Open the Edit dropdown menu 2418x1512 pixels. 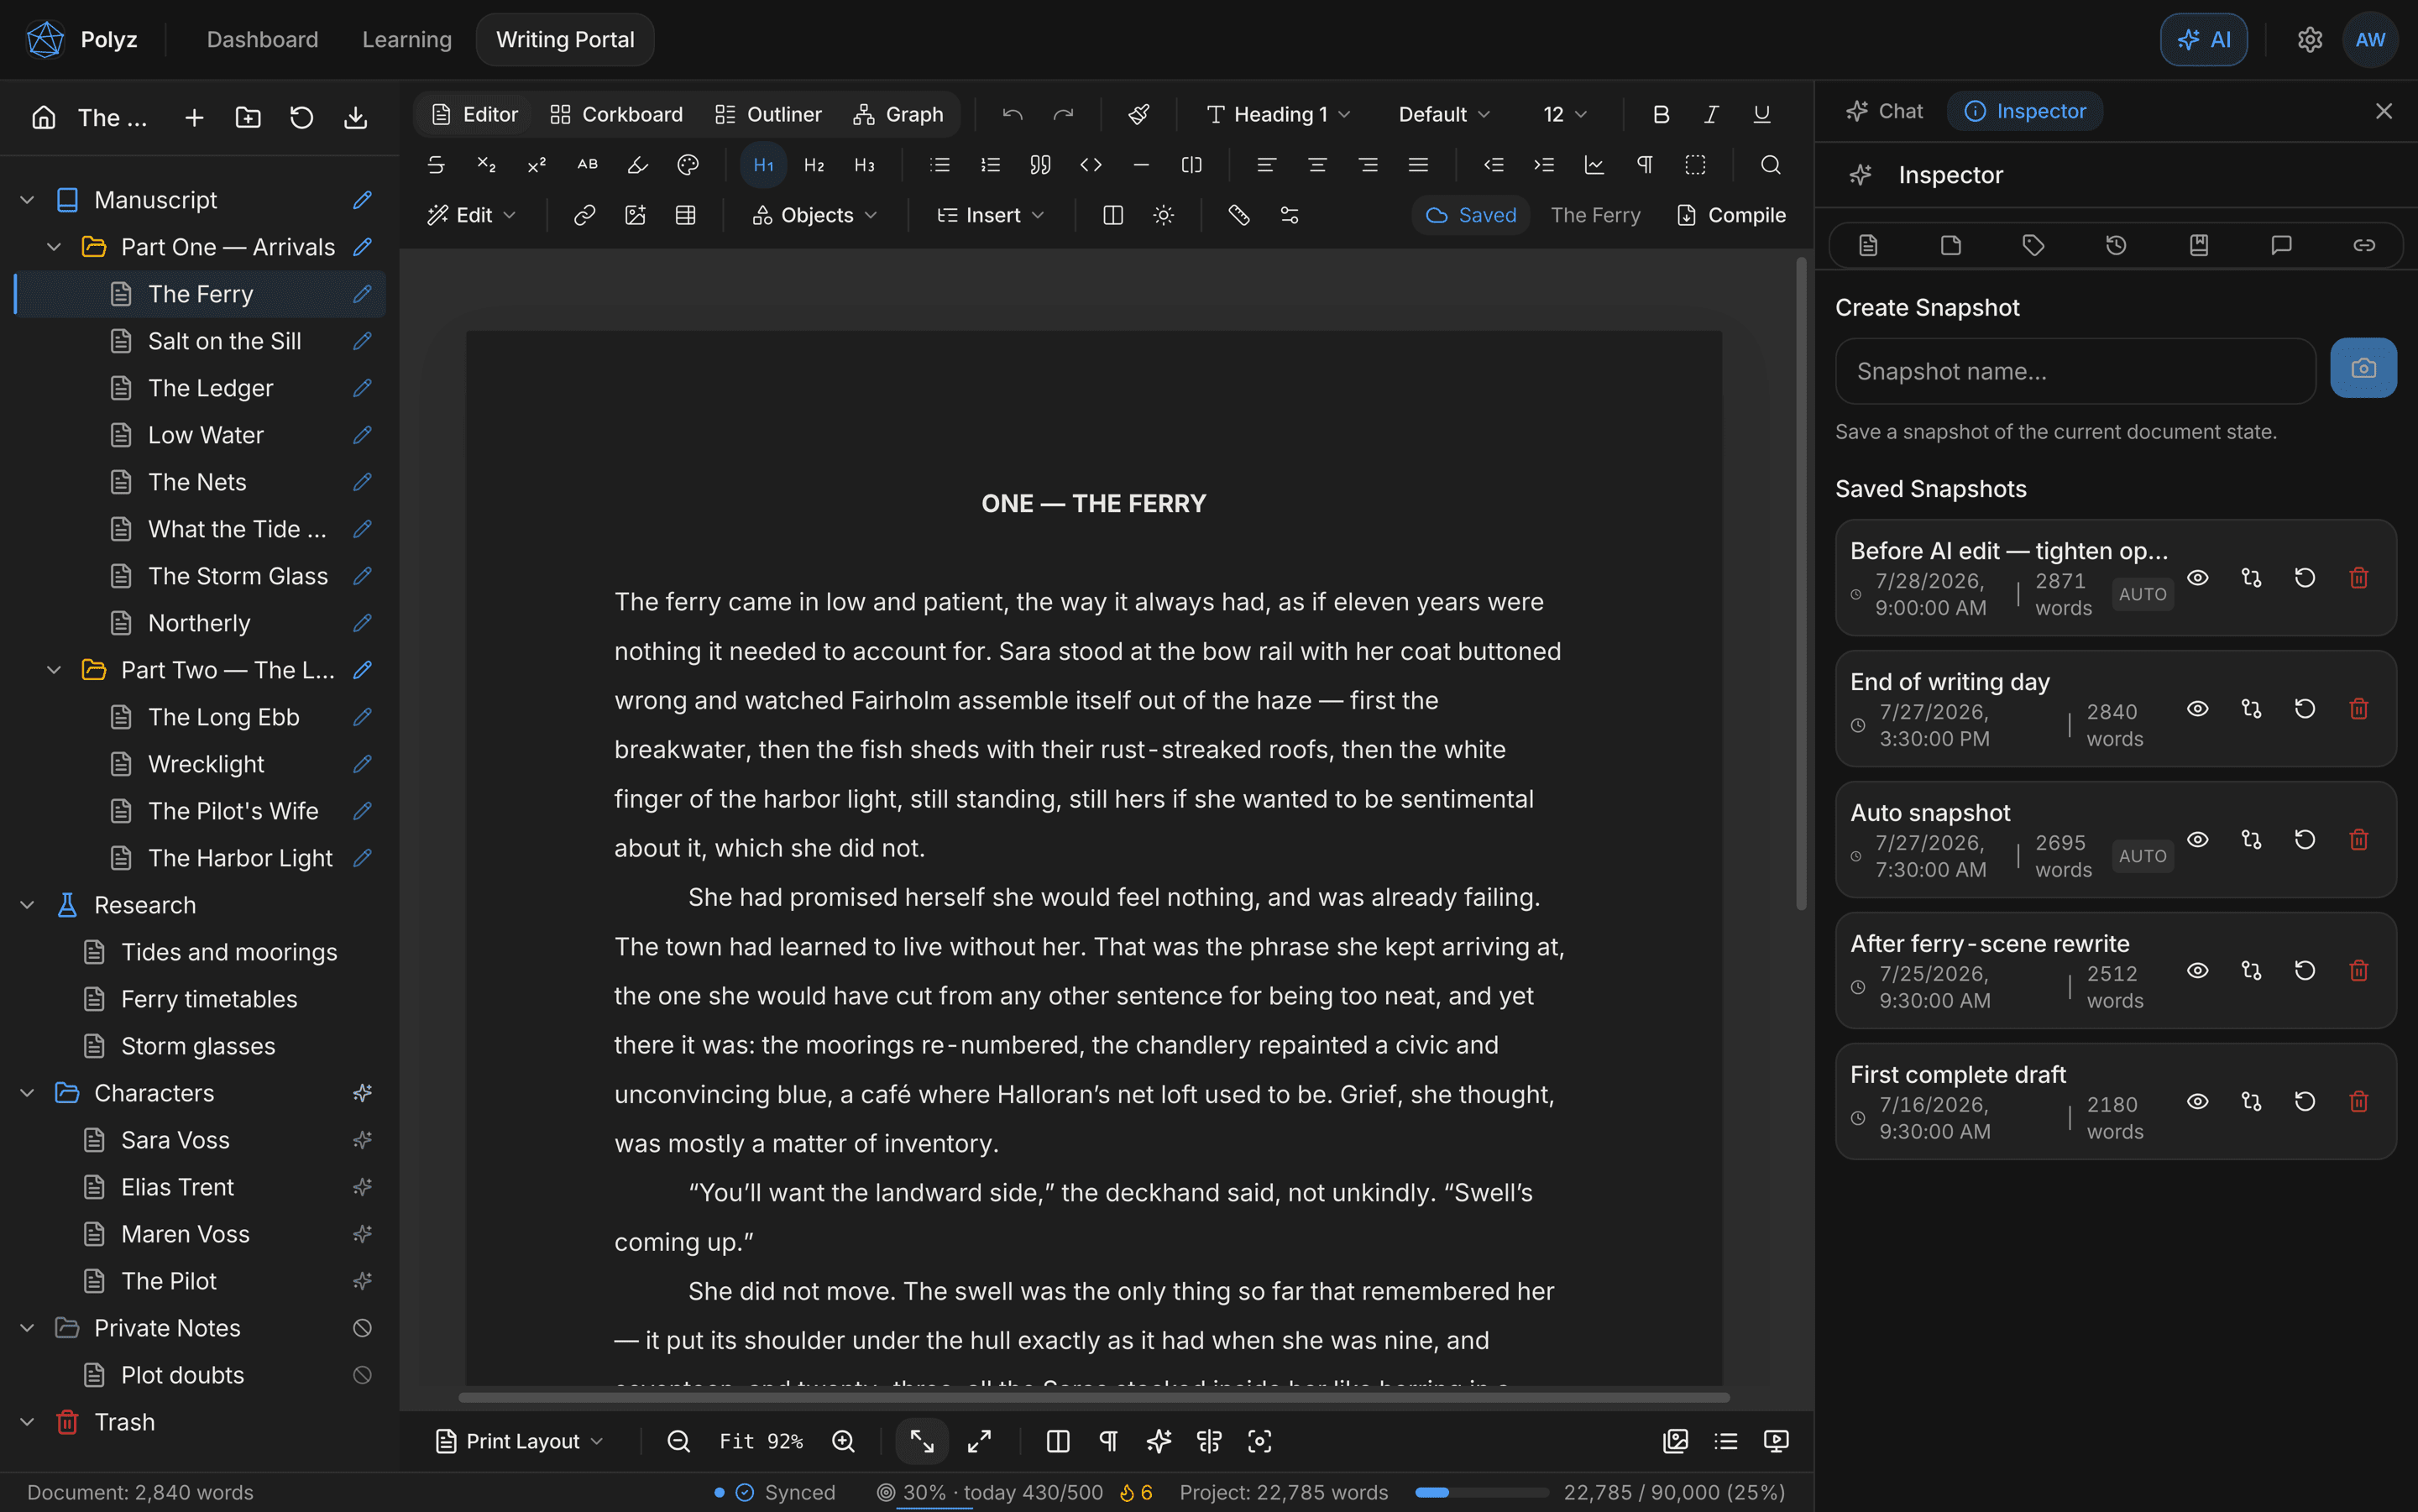tap(471, 215)
